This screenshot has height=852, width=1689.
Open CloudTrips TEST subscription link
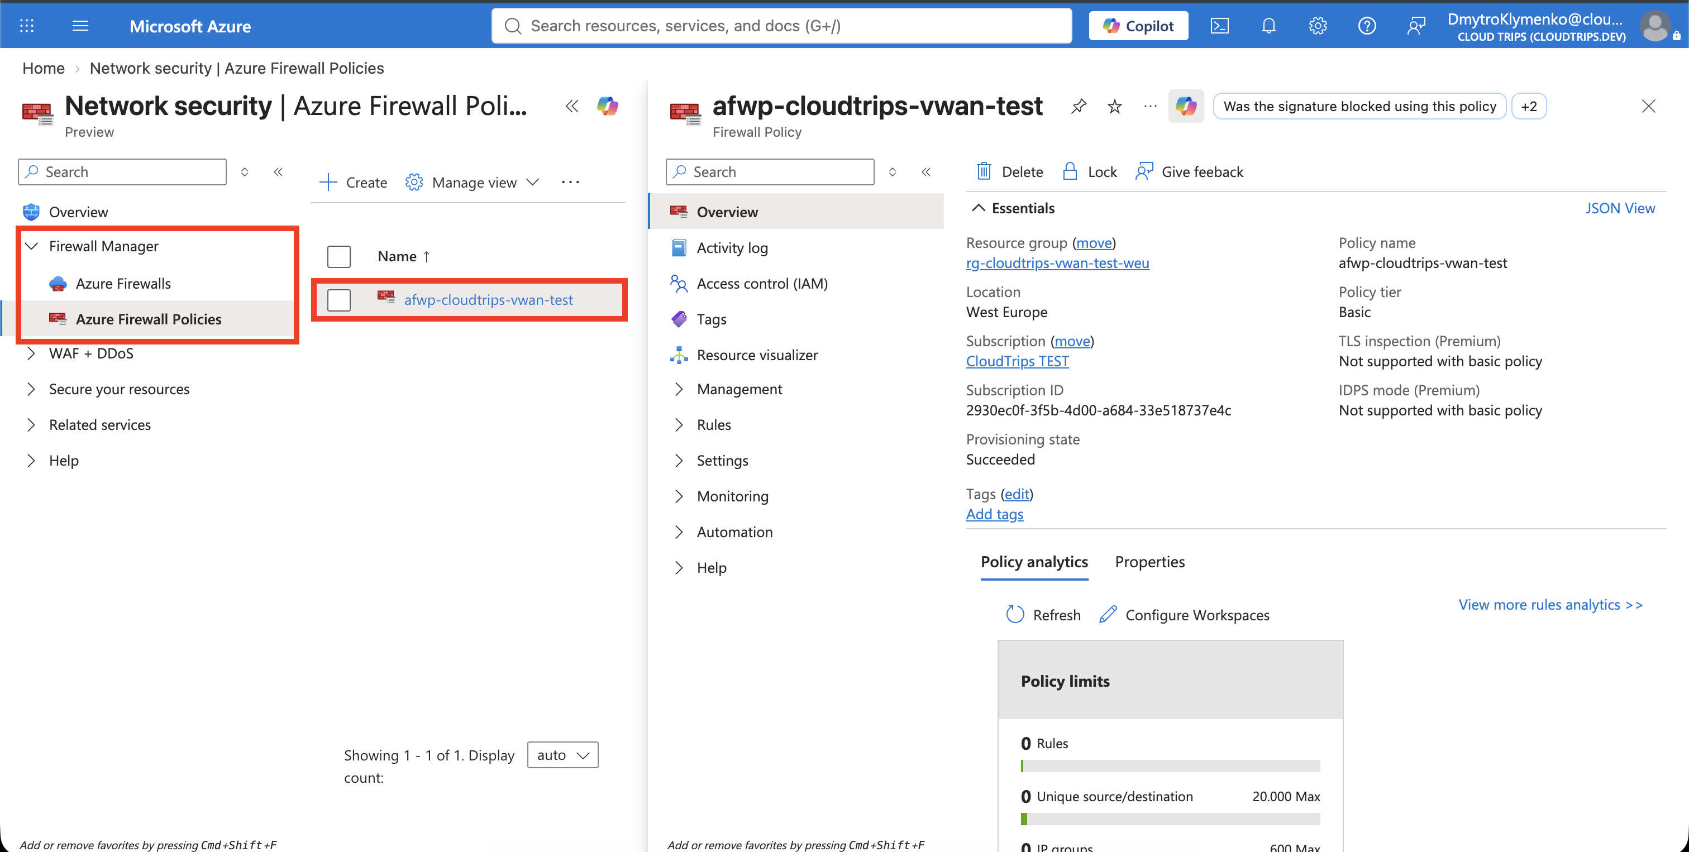pos(1018,361)
